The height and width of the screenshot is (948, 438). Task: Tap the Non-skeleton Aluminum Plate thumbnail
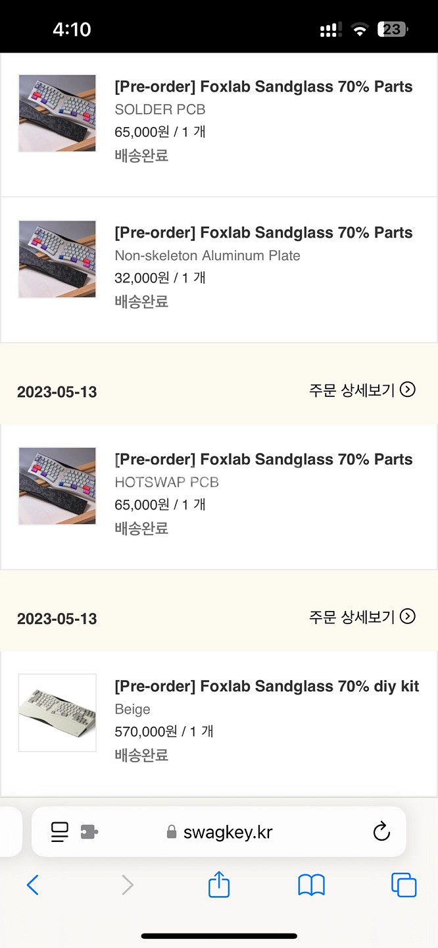(57, 259)
